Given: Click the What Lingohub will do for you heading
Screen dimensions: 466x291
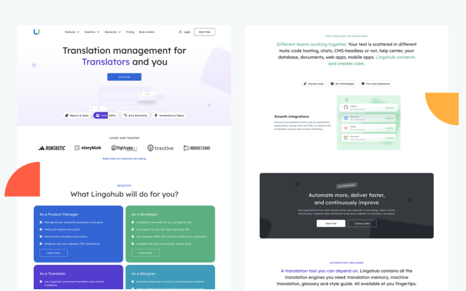Looking at the screenshot, I should pos(124,194).
